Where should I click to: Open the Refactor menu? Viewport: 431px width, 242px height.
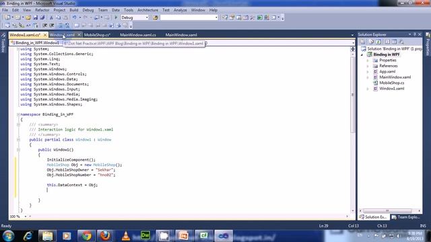(42, 10)
